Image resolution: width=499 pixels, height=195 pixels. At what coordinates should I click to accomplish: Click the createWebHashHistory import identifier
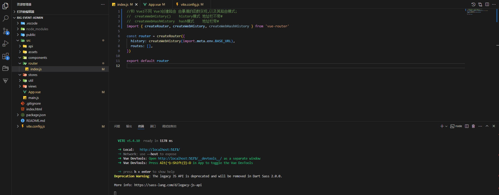(229, 26)
